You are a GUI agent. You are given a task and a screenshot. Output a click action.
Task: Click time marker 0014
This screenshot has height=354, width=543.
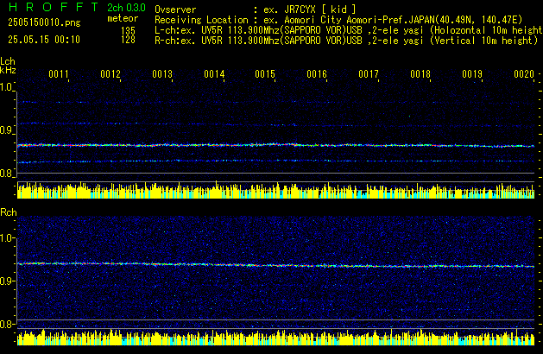point(214,74)
